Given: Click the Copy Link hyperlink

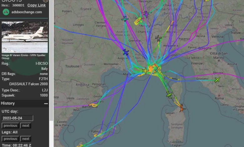Looking at the screenshot, I should pyautogui.click(x=36, y=5).
